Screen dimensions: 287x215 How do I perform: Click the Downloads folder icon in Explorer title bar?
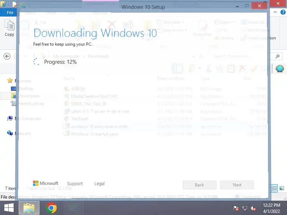(3, 4)
